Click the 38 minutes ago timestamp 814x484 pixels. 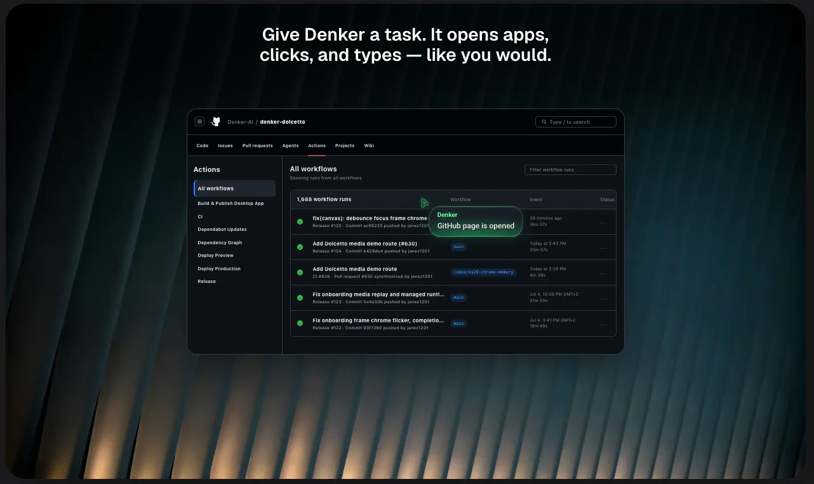click(x=545, y=218)
